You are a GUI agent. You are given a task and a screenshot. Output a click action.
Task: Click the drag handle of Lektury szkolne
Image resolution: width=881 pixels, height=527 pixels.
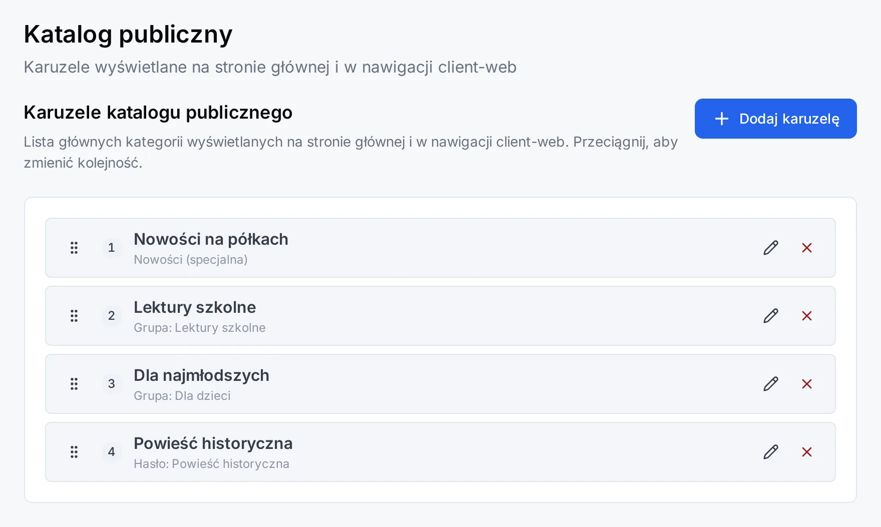[74, 316]
